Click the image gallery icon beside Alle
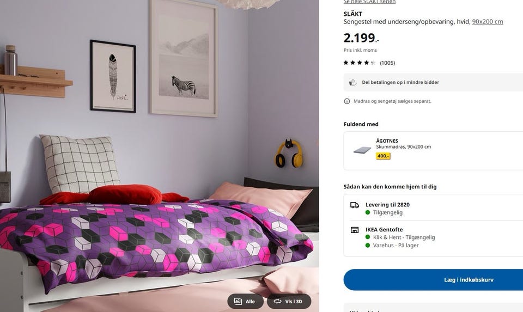Image resolution: width=523 pixels, height=312 pixels. (238, 301)
